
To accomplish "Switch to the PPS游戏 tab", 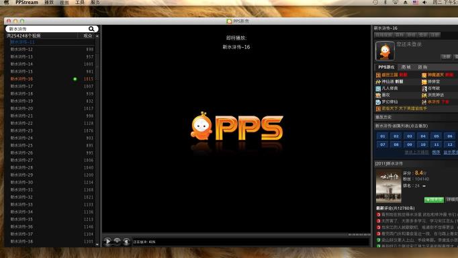I will click(x=386, y=67).
